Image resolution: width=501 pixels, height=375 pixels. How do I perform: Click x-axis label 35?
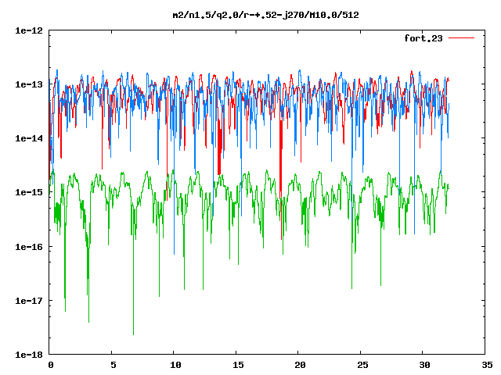click(487, 365)
